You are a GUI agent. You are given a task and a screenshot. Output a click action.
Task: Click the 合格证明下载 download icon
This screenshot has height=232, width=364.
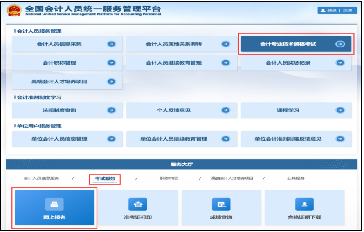point(304,204)
